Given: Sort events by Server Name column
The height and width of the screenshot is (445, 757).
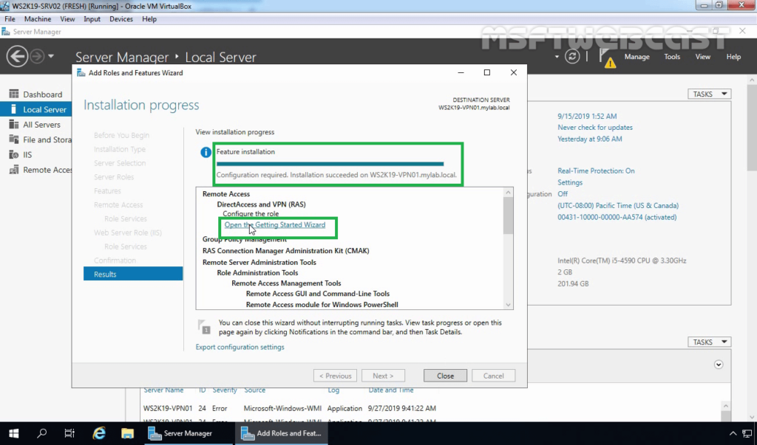Looking at the screenshot, I should point(163,390).
